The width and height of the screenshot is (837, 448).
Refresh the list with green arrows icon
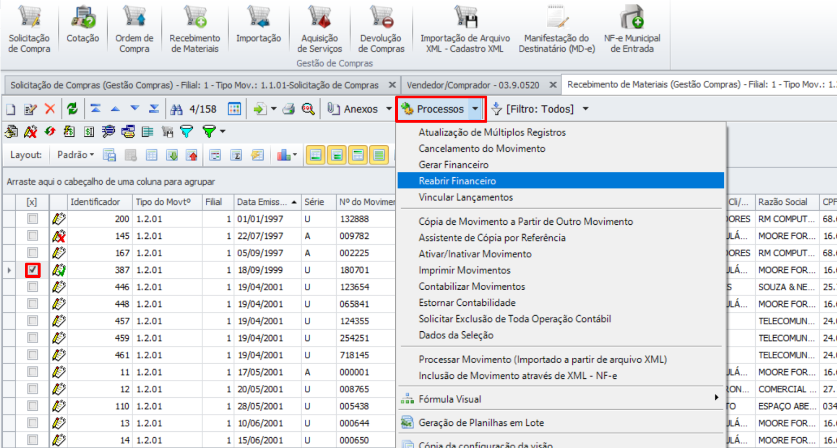[72, 109]
